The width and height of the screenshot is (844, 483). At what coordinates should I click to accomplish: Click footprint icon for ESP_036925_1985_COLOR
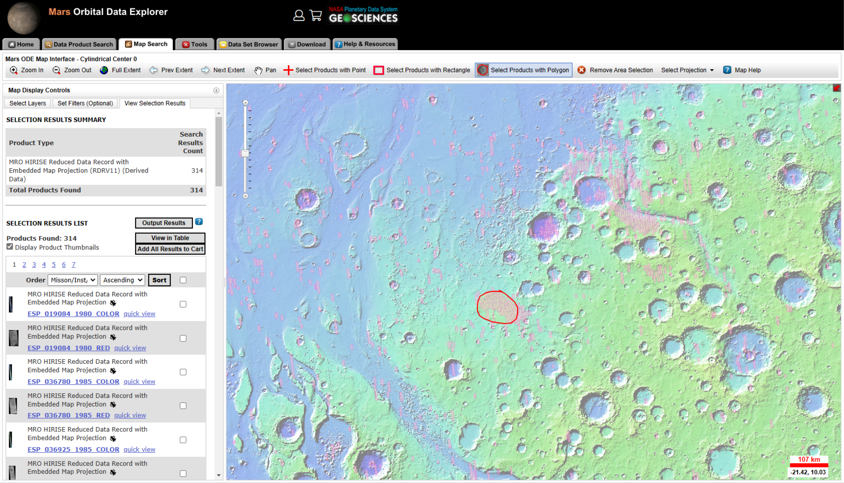point(113,439)
